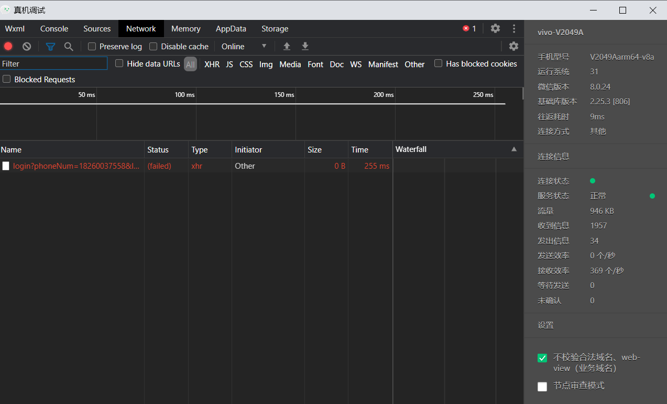This screenshot has width=667, height=404.
Task: Open devtools three-dot menu
Action: [514, 28]
